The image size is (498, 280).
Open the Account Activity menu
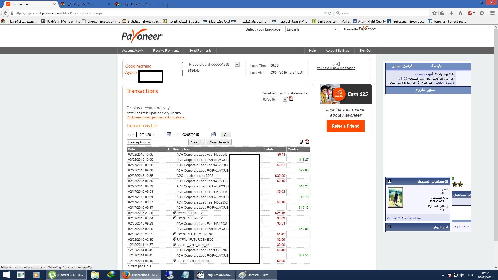133,51
